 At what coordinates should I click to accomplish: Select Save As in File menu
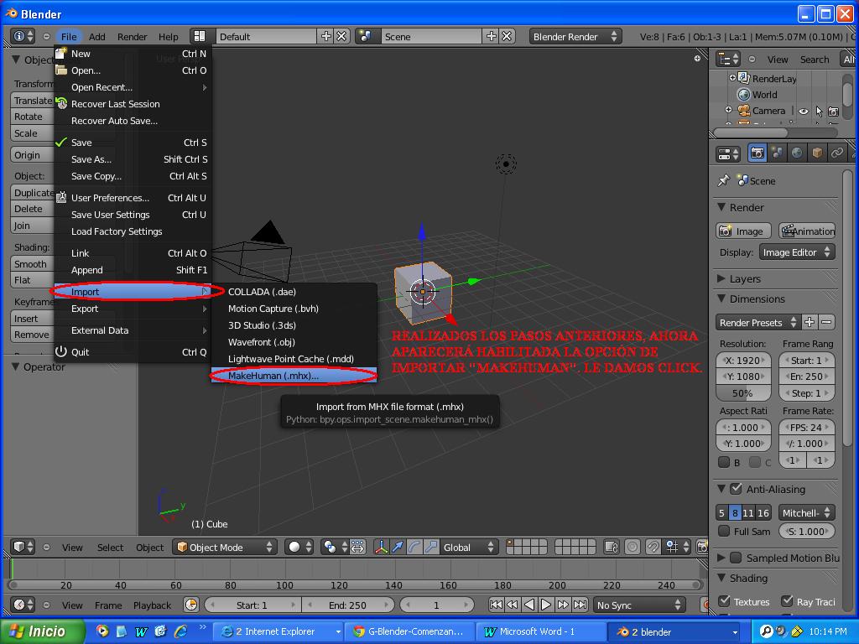coord(133,158)
